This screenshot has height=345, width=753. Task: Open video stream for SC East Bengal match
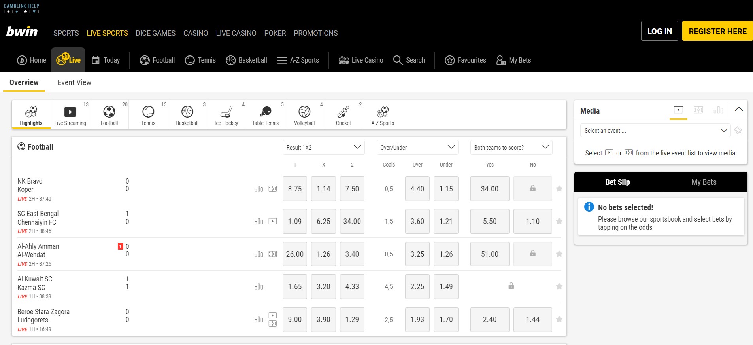click(273, 221)
